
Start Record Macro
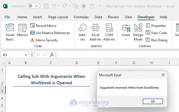43,26
